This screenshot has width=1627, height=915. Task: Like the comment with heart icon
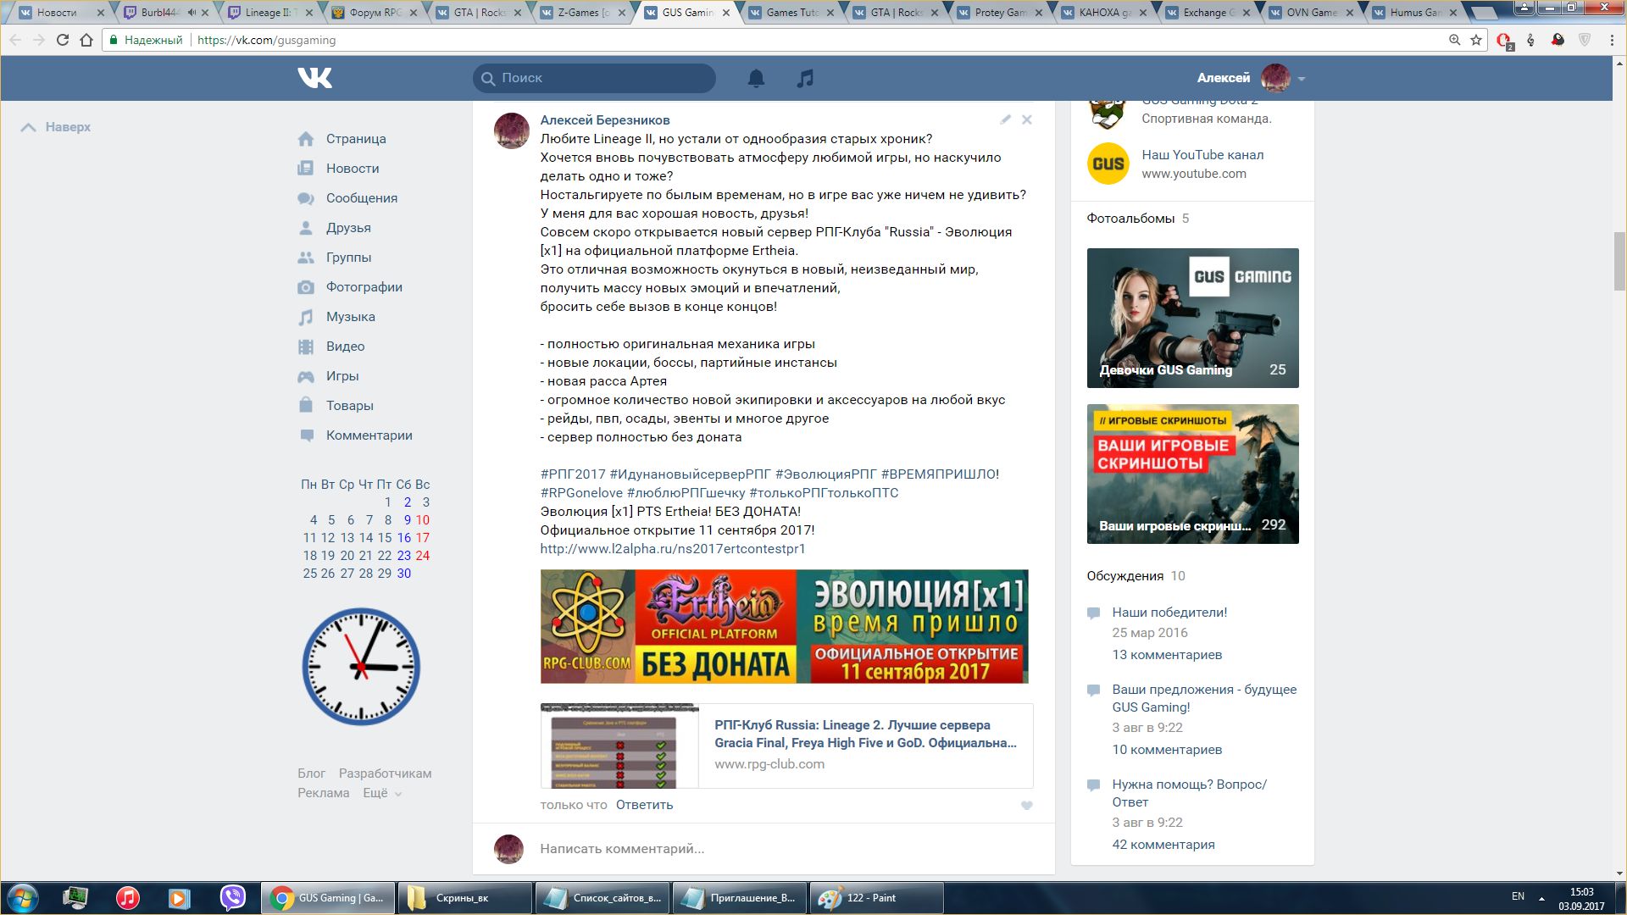coord(1026,806)
